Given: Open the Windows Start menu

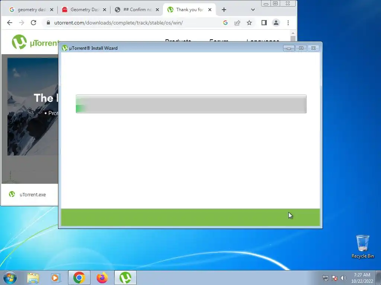Looking at the screenshot, I should click(10, 278).
